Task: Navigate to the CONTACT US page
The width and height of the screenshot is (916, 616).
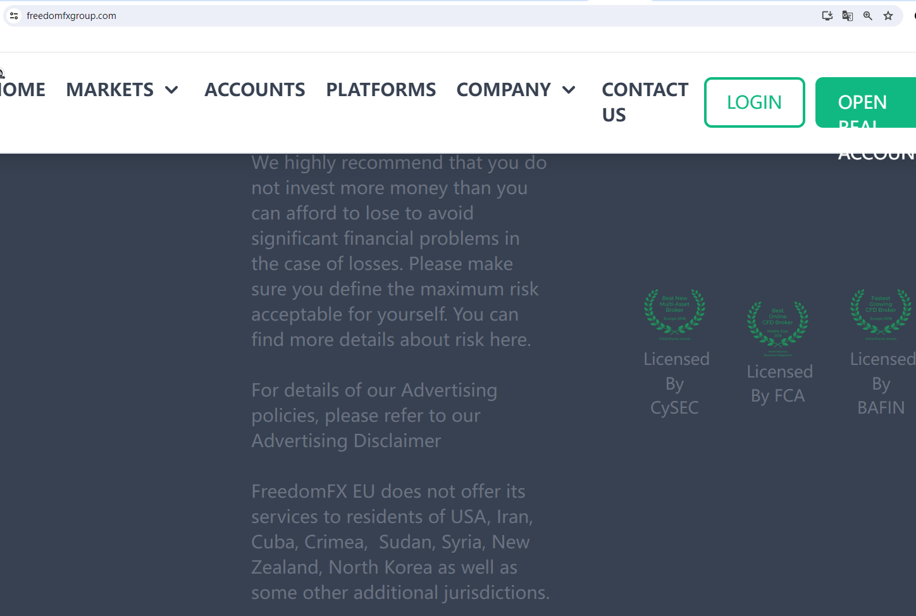Action: click(x=645, y=102)
